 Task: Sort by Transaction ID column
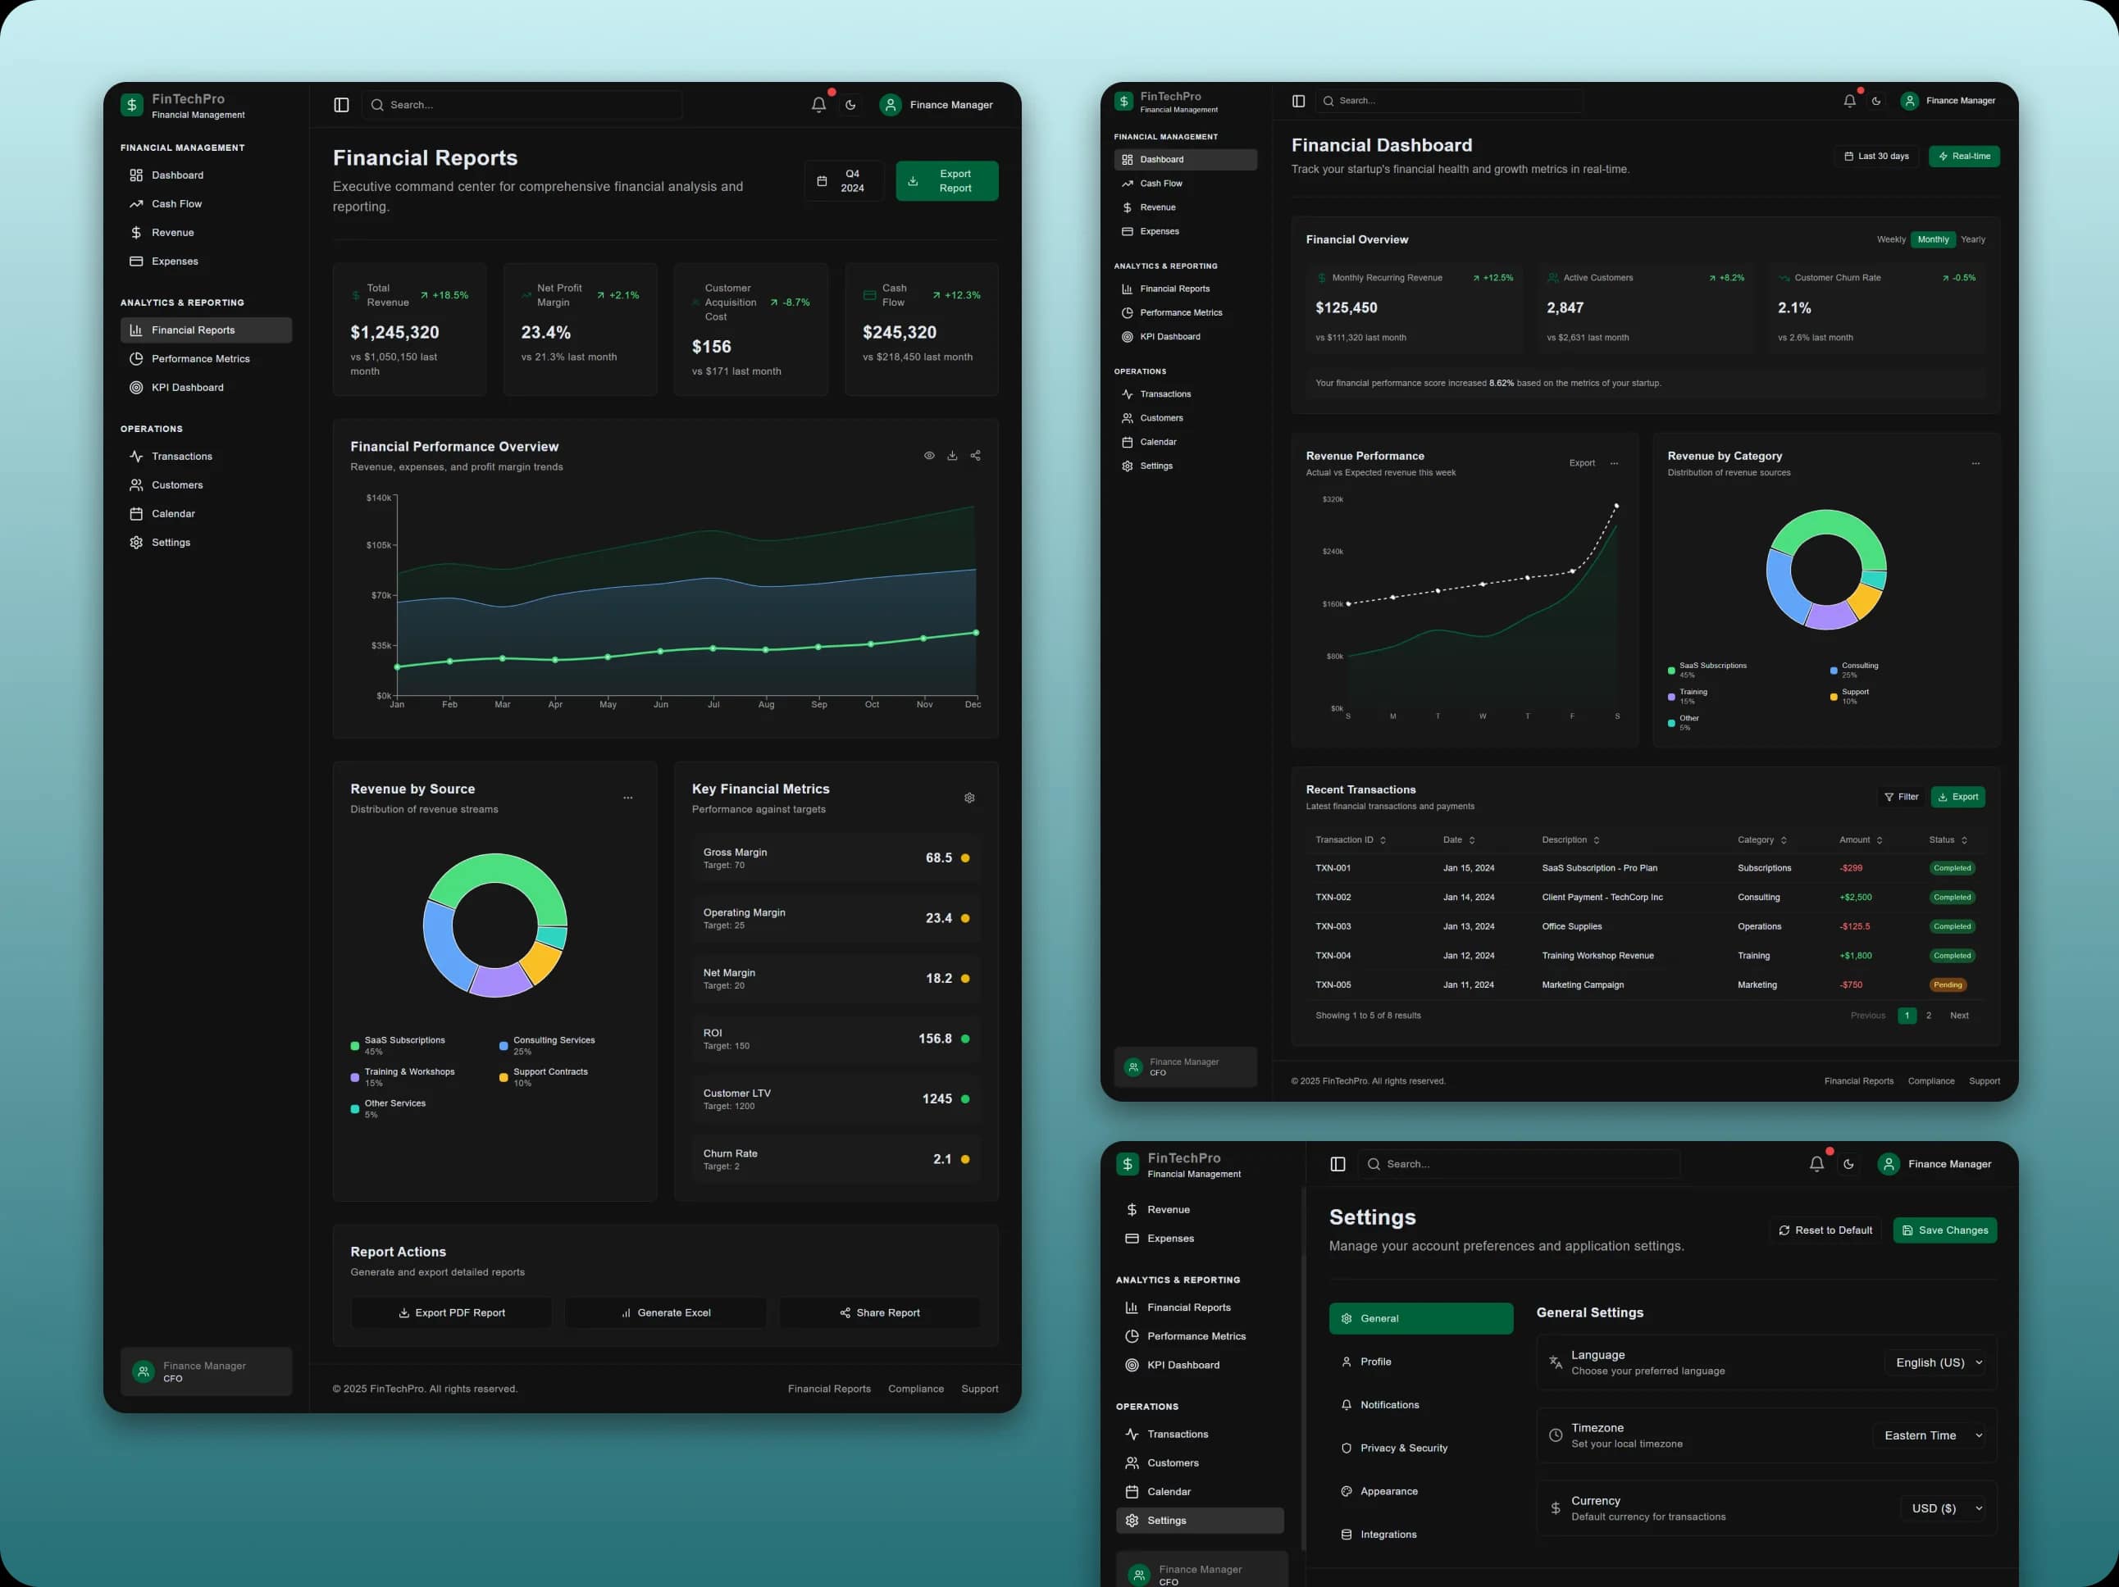[x=1351, y=840]
